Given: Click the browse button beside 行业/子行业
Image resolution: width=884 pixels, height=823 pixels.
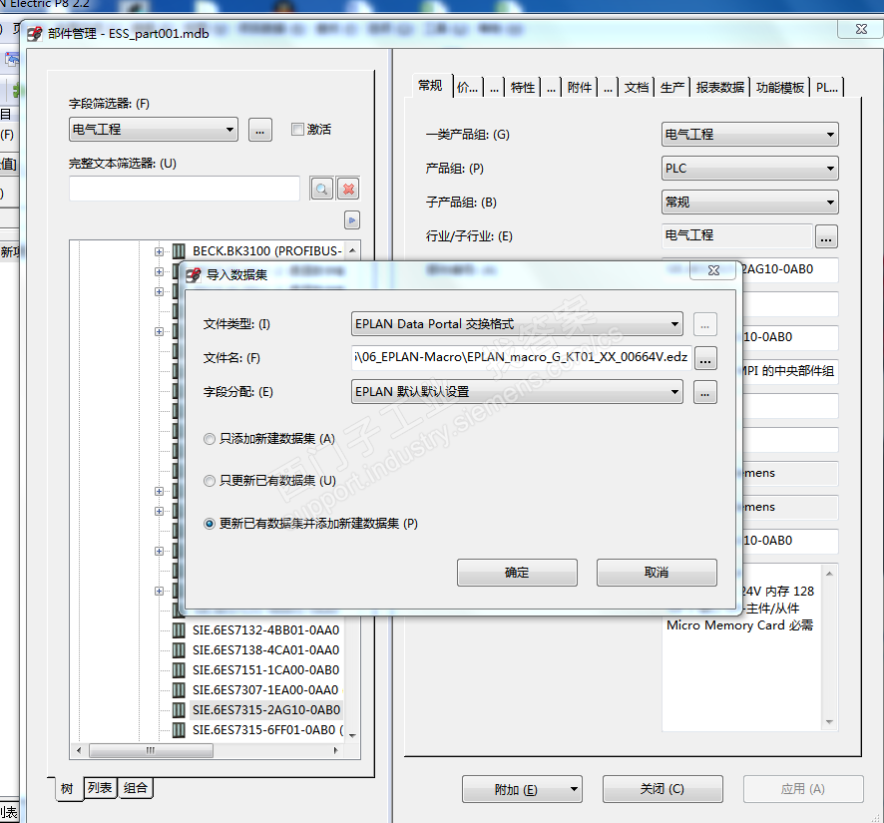Looking at the screenshot, I should 826,236.
